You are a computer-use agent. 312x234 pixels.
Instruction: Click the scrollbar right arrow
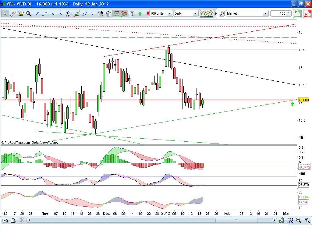click(275, 220)
